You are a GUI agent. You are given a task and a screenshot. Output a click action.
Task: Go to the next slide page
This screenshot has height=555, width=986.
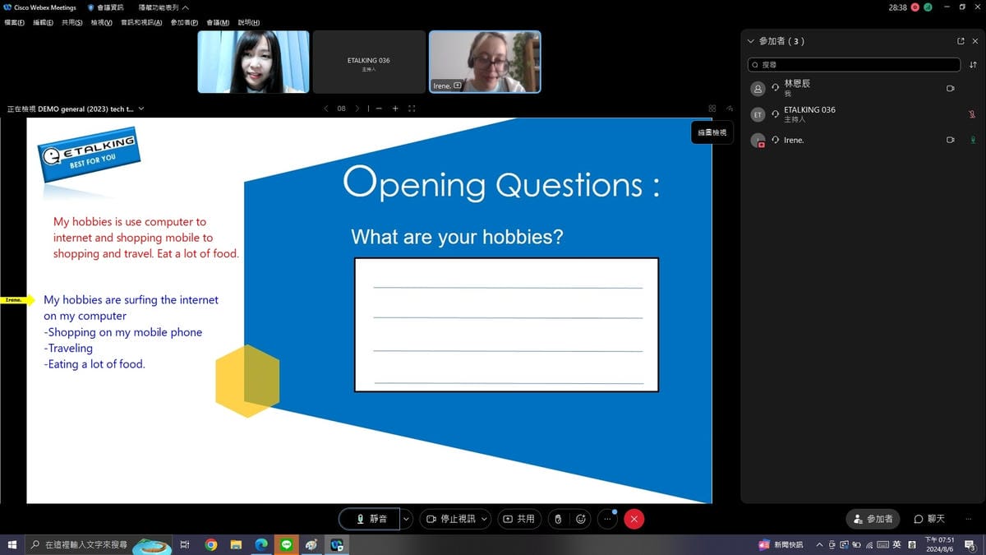[x=357, y=109]
